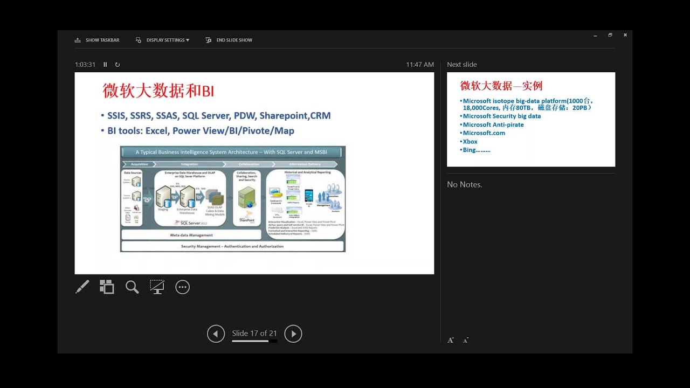This screenshot has width=690, height=388.
Task: Pause the presentation timer
Action: pos(105,65)
